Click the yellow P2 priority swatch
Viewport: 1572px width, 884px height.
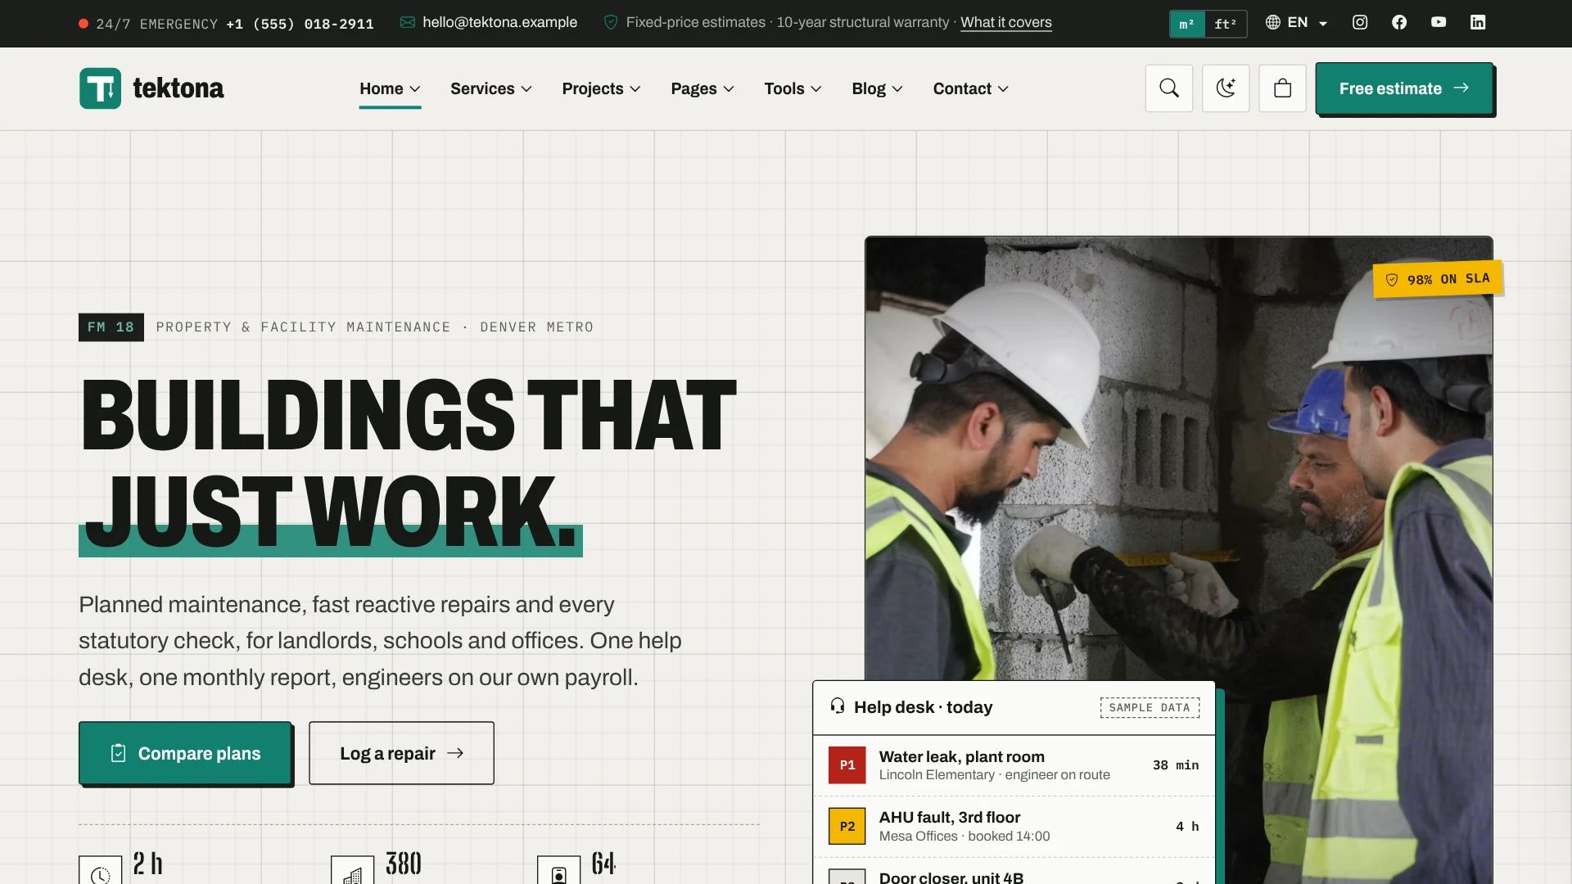[847, 827]
